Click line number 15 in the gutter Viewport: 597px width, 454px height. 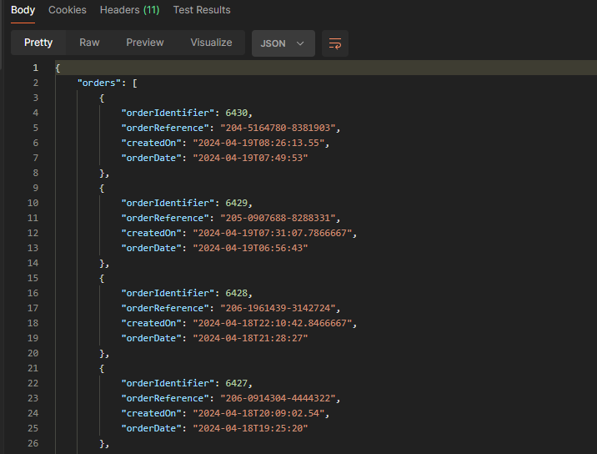[33, 278]
